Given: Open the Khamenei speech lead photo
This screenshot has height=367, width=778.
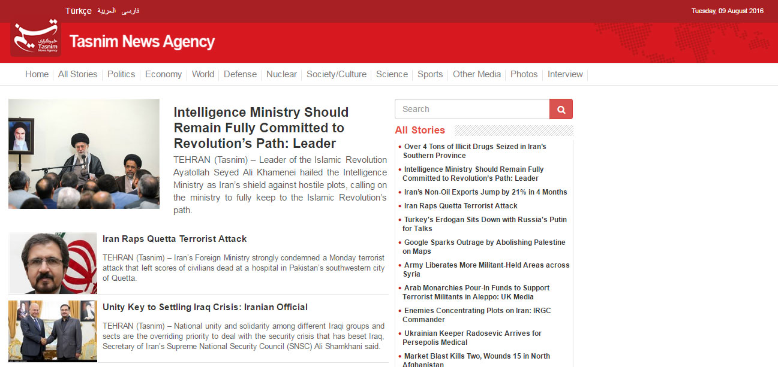Looking at the screenshot, I should [x=84, y=154].
